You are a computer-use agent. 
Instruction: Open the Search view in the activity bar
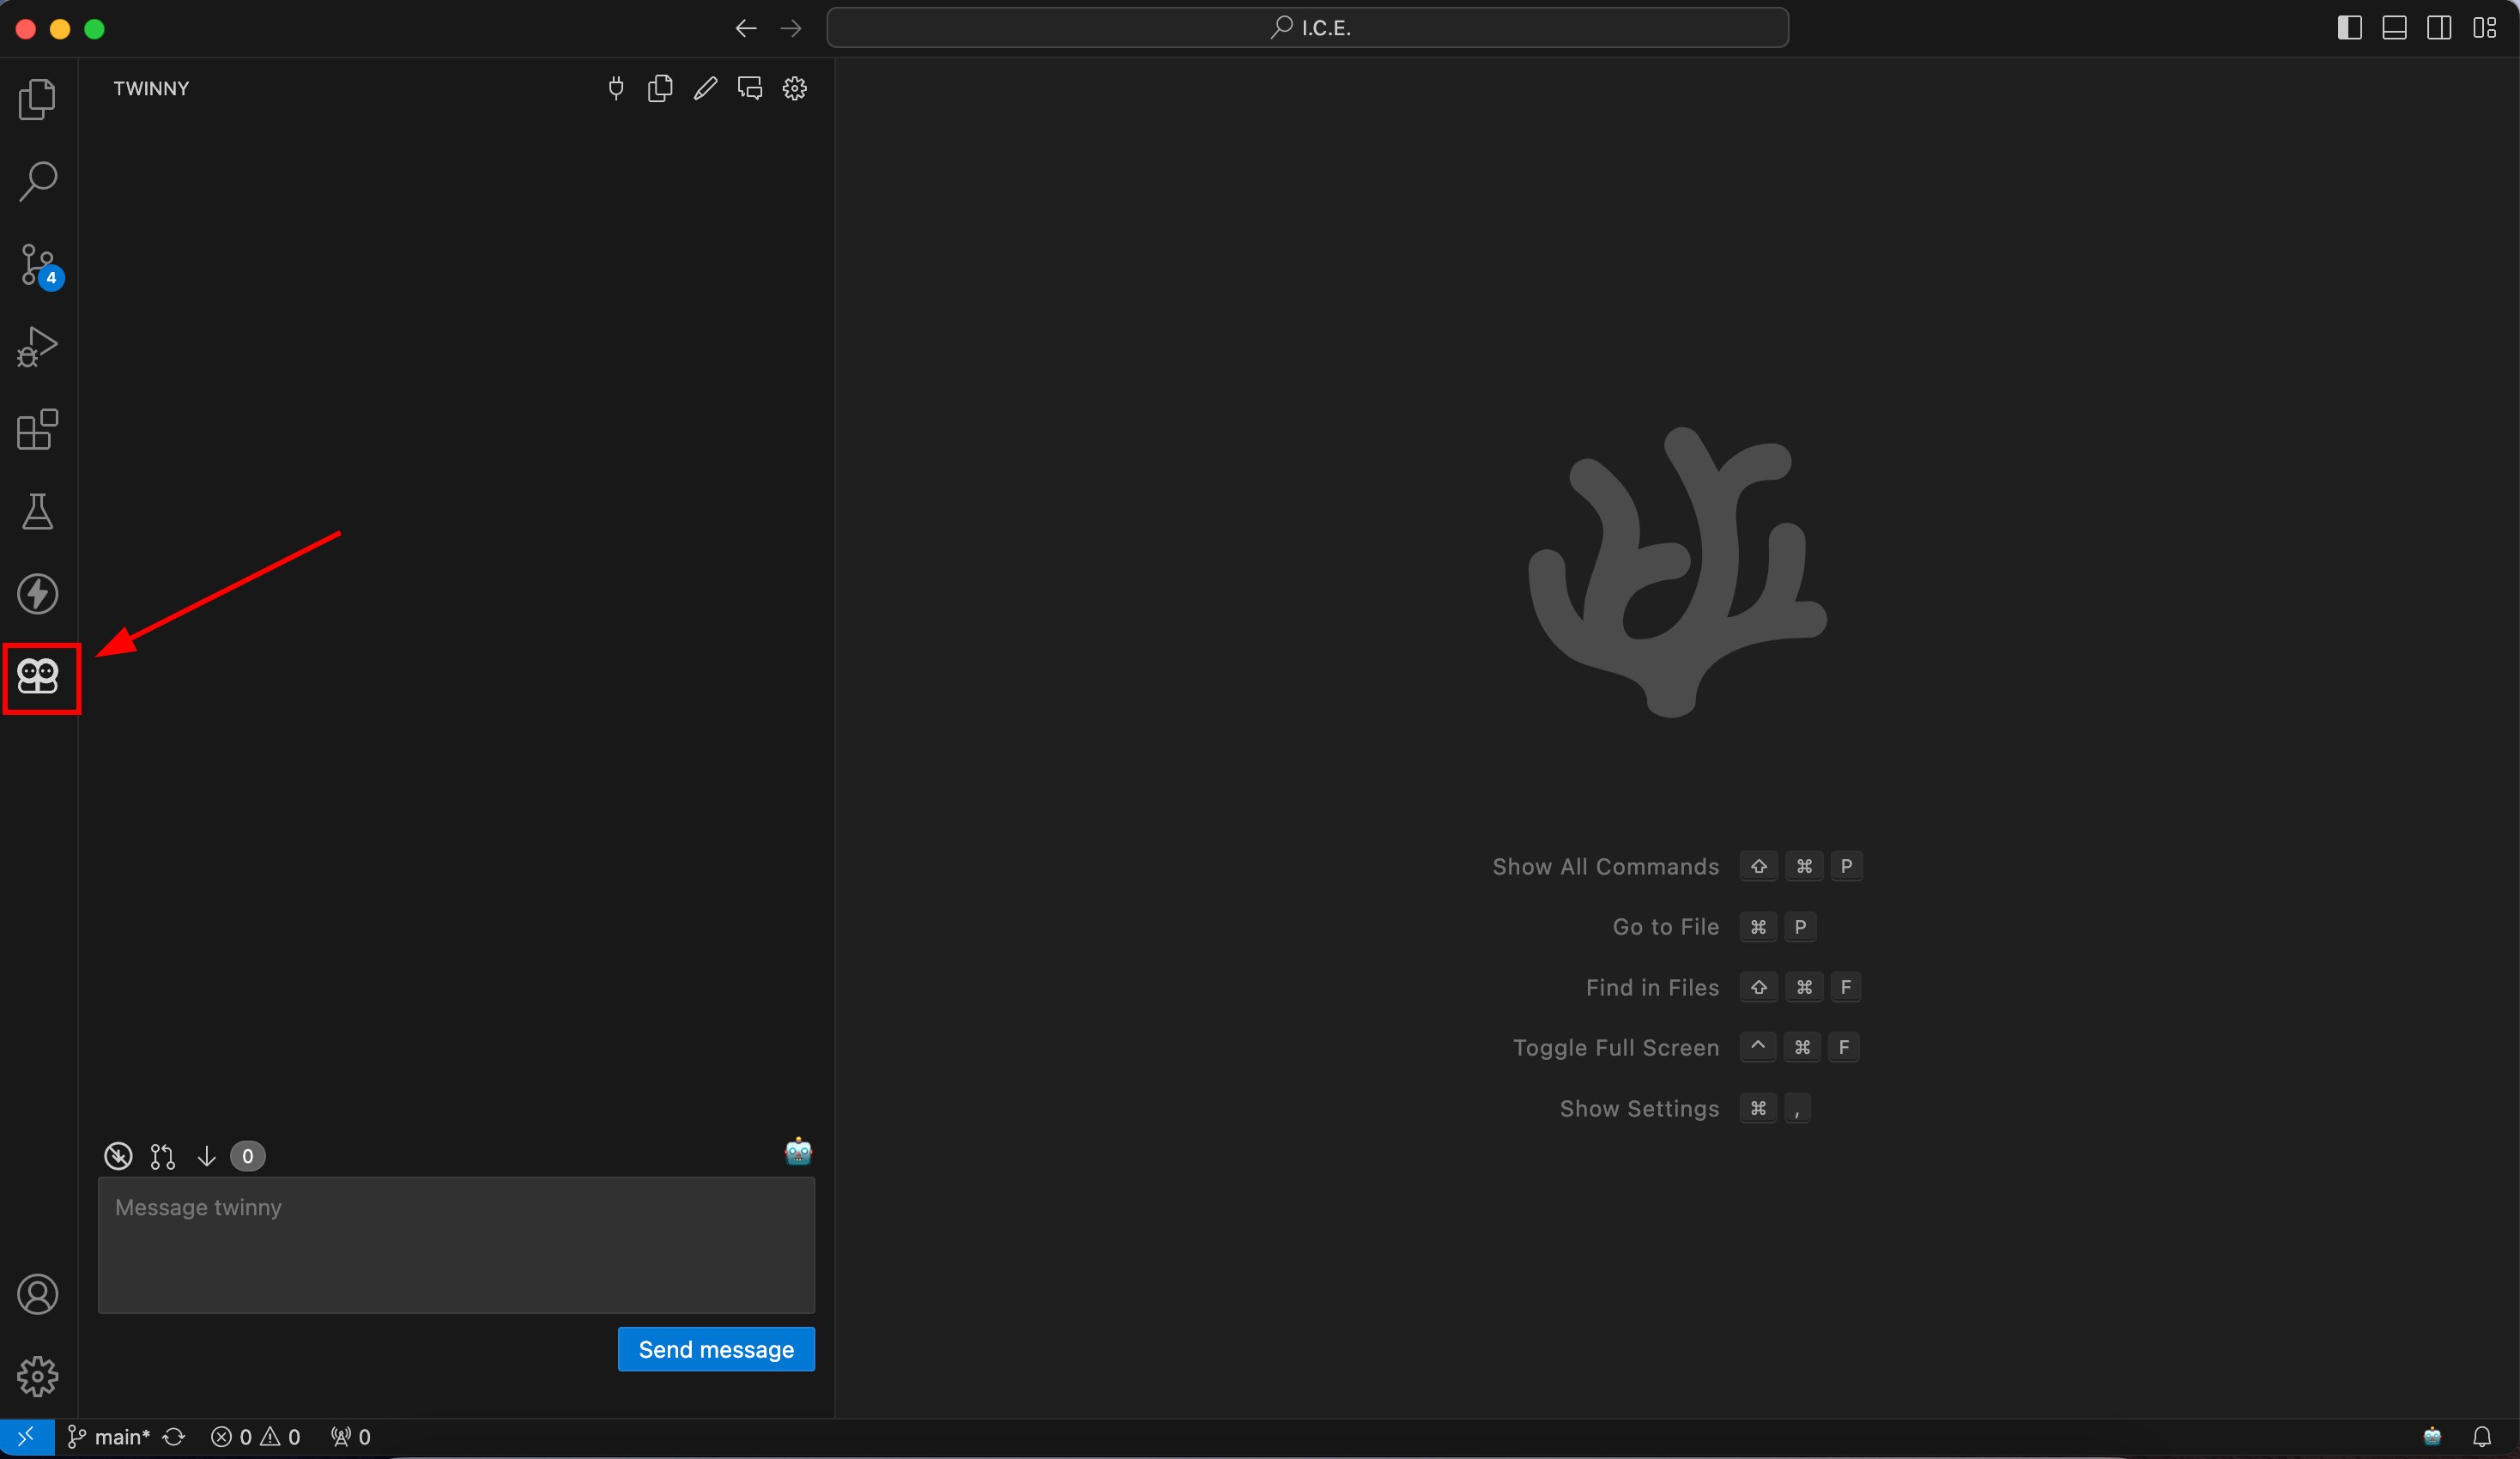pyautogui.click(x=38, y=181)
